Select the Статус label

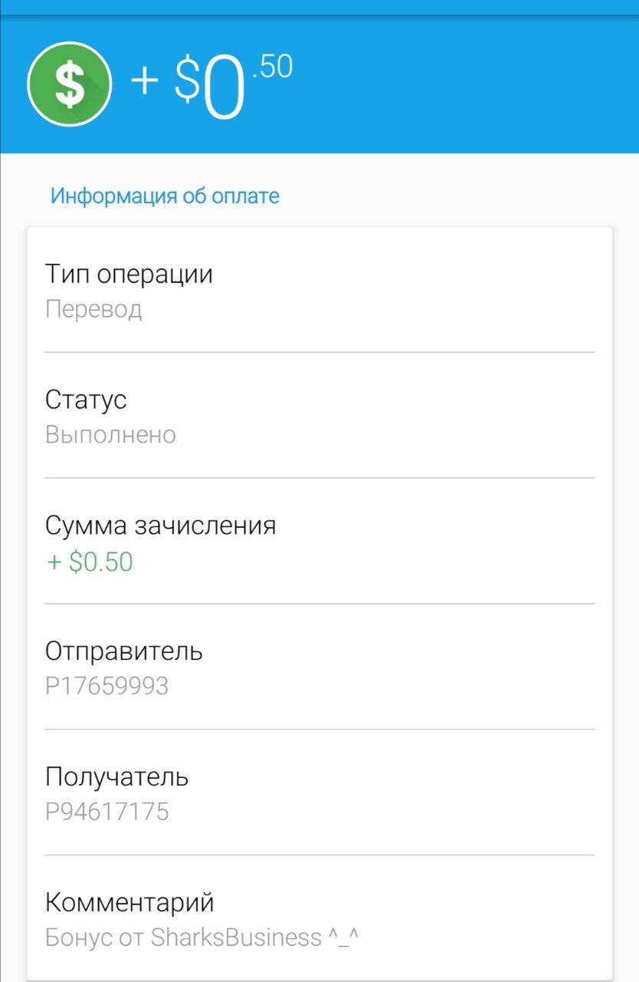tap(86, 400)
